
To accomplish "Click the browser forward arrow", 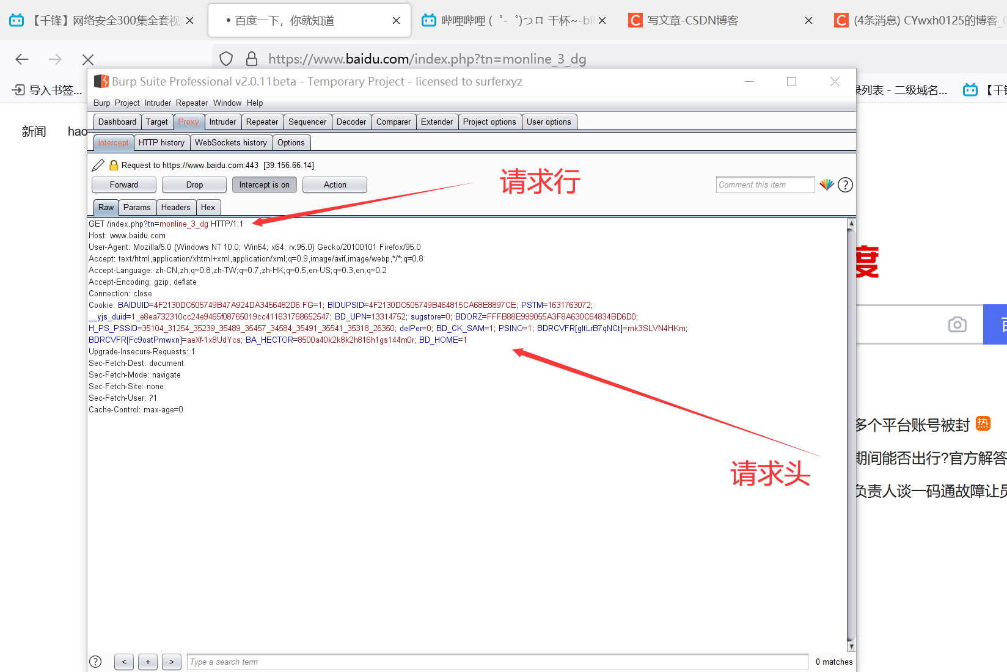I will point(55,59).
